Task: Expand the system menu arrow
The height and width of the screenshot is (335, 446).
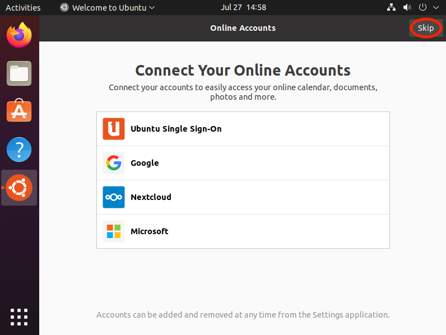Action: coord(436,8)
